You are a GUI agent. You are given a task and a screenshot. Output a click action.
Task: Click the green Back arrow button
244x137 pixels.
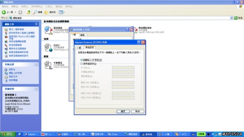pos(4,12)
